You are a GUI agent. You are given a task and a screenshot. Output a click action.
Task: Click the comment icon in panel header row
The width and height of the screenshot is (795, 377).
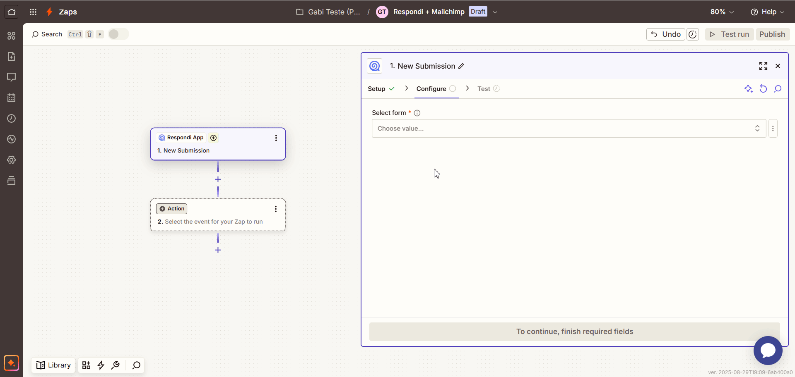[x=778, y=89]
